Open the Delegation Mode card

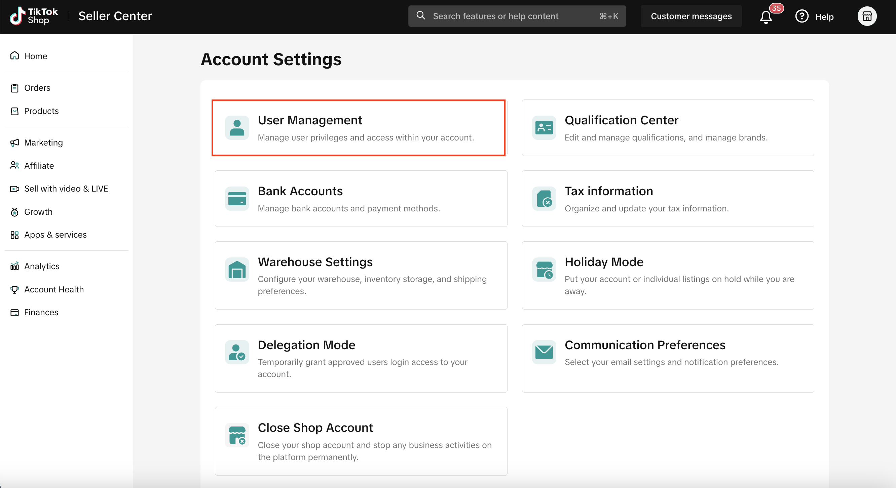coord(361,358)
